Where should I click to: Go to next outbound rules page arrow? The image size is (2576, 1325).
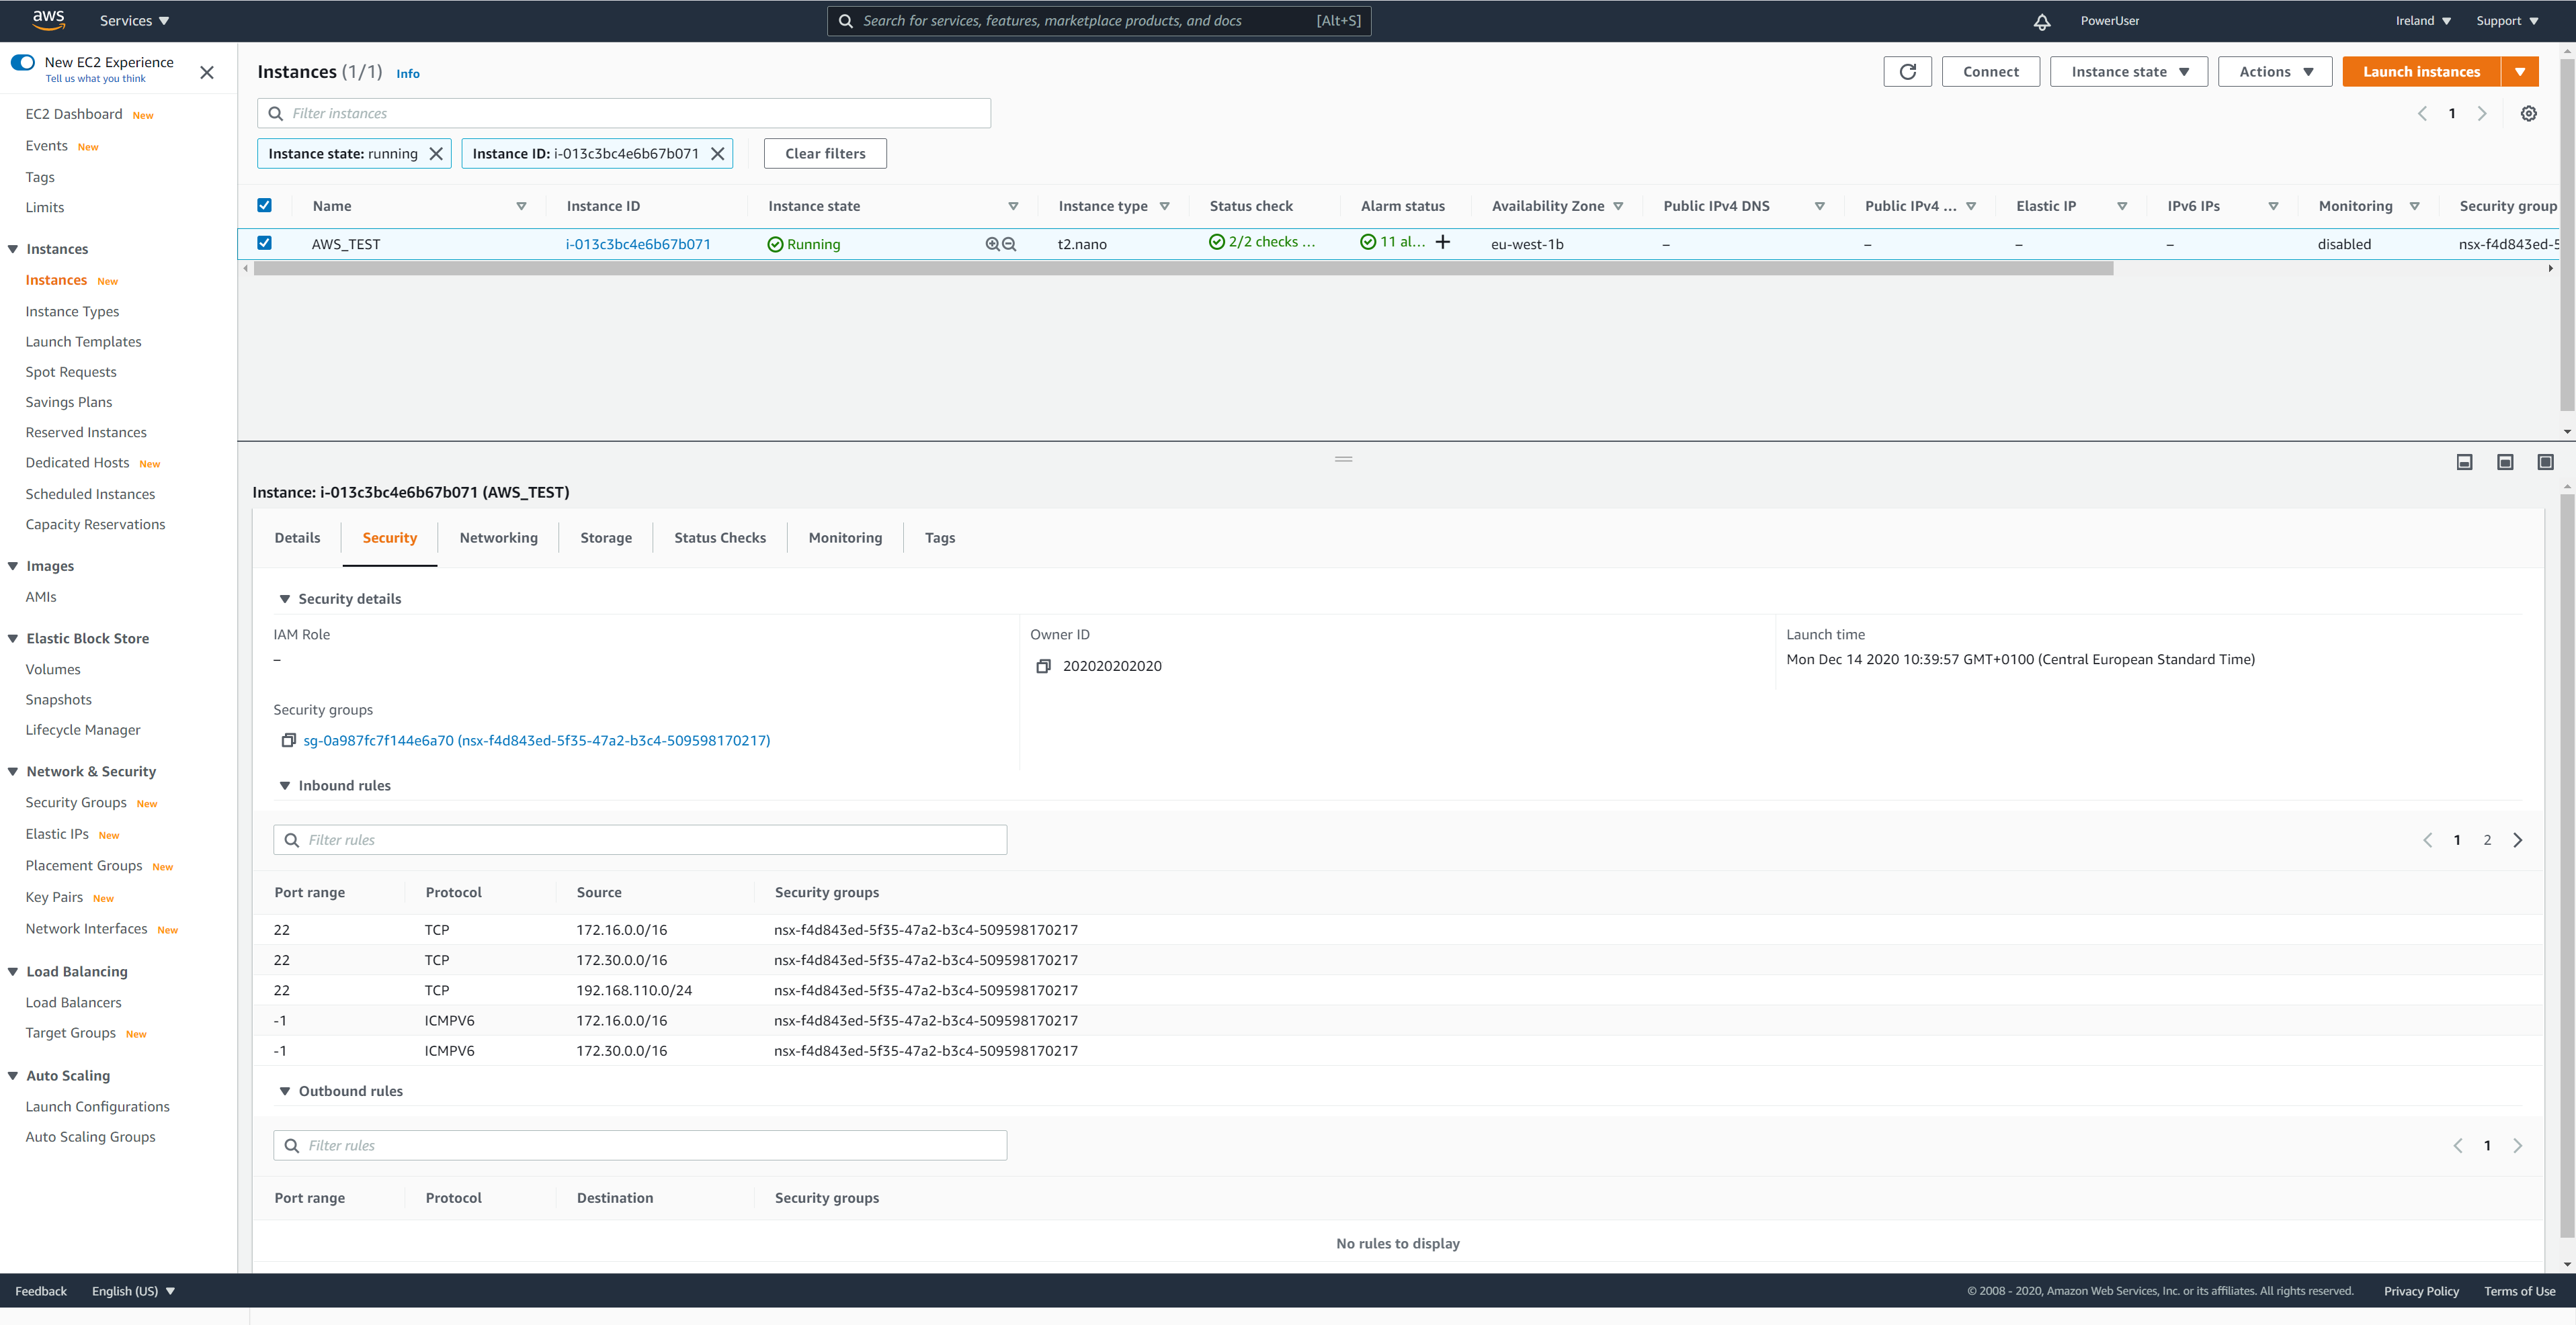tap(2518, 1146)
